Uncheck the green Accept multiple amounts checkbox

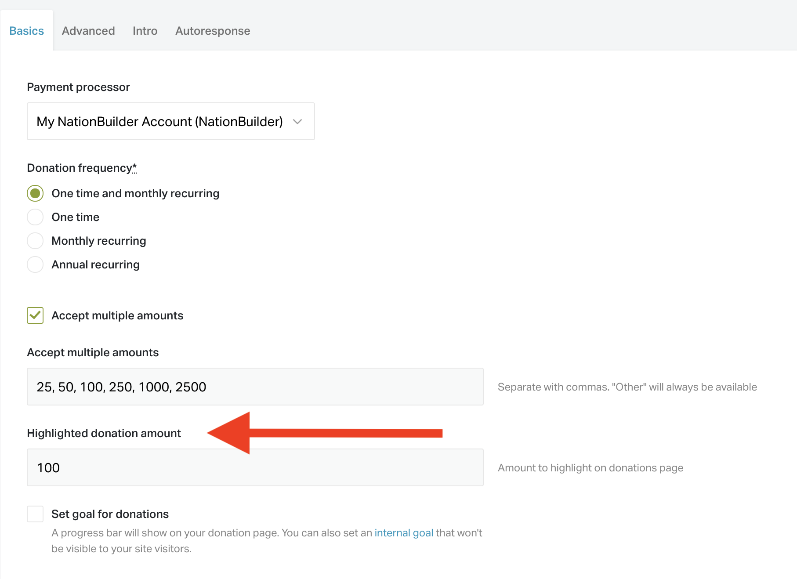coord(35,315)
